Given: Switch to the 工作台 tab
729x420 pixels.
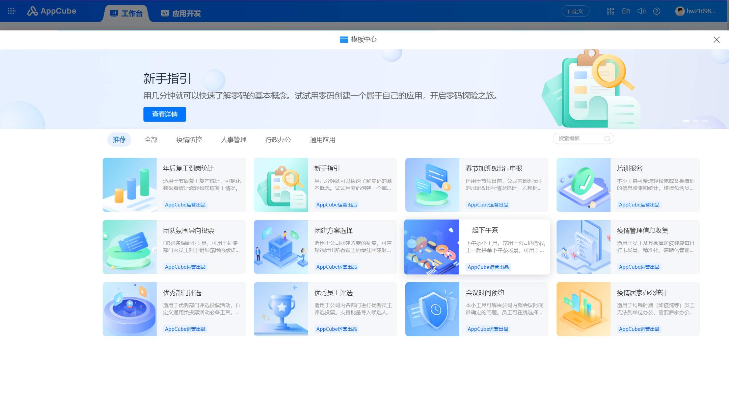Looking at the screenshot, I should point(126,14).
